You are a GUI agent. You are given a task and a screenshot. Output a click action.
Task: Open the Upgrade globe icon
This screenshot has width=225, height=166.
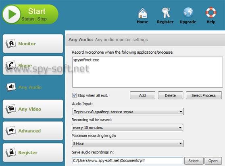(188, 13)
